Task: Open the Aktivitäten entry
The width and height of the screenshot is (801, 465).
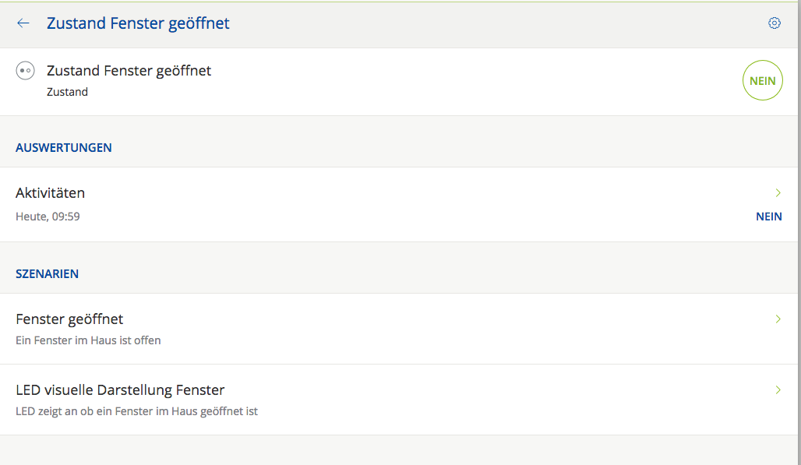Action: 51,193
